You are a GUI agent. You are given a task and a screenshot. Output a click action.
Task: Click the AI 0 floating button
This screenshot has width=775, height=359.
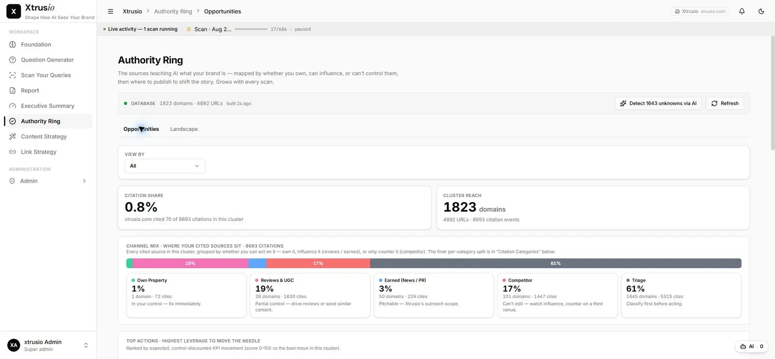click(x=751, y=346)
